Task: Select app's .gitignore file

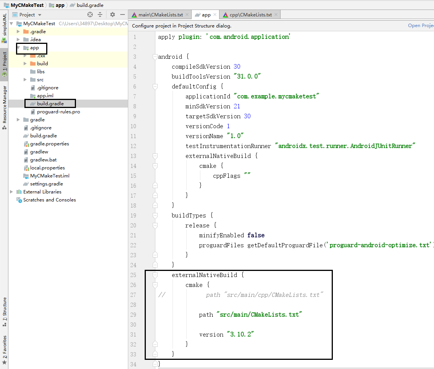Action: click(x=47, y=88)
